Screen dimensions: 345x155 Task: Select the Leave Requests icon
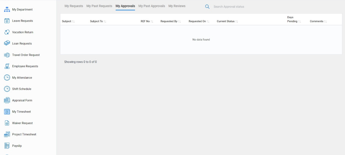(7, 21)
